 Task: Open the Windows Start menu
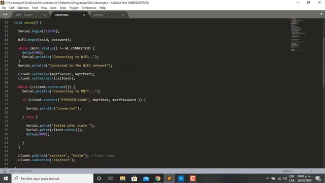pyautogui.click(x=6, y=178)
